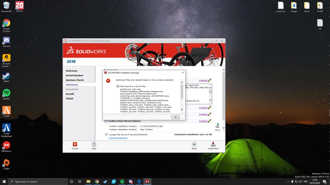Select the Serial Number step
Image resolution: width=330 pixels, height=185 pixels.
pos(75,75)
